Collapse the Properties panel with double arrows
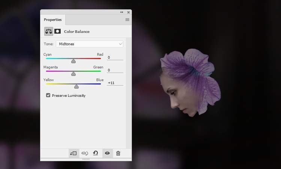 (x=122, y=12)
